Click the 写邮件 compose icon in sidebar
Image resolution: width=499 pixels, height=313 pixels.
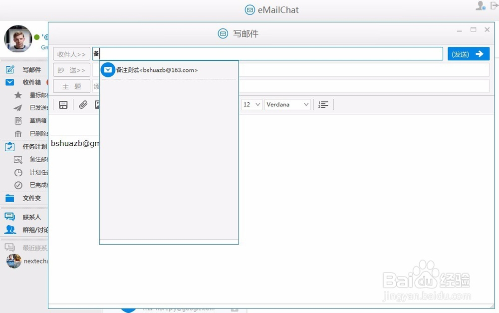[10, 69]
